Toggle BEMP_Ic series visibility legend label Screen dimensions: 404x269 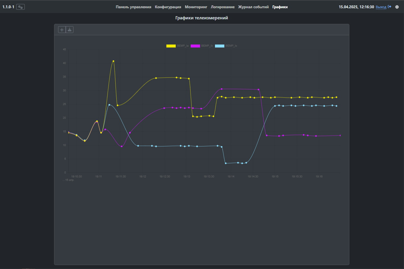[231, 46]
